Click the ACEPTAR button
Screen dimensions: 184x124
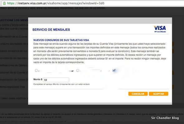pyautogui.click(x=158, y=94)
